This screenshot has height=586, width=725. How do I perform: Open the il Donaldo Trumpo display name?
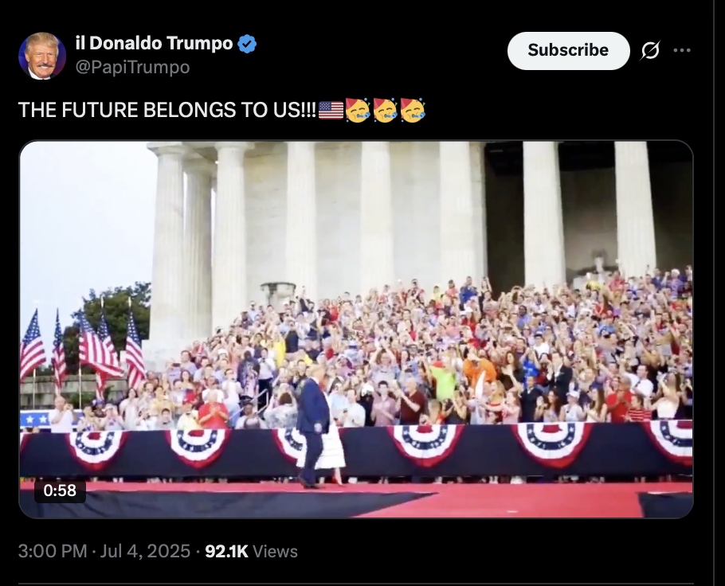point(154,44)
